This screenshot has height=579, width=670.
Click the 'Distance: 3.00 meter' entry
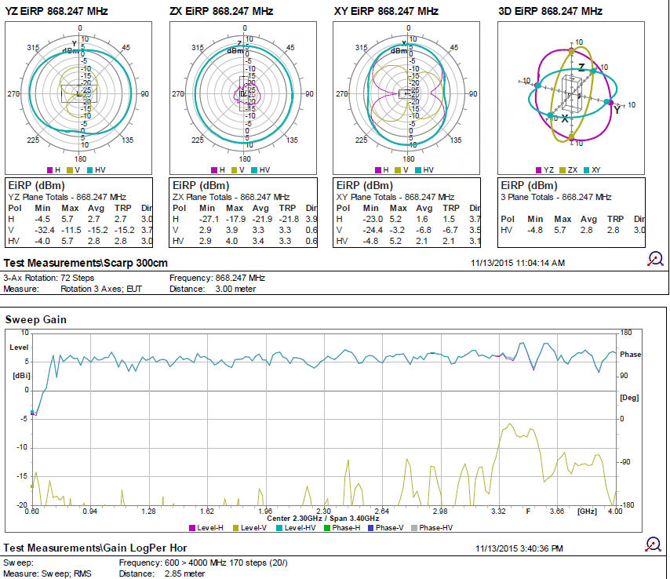213,289
